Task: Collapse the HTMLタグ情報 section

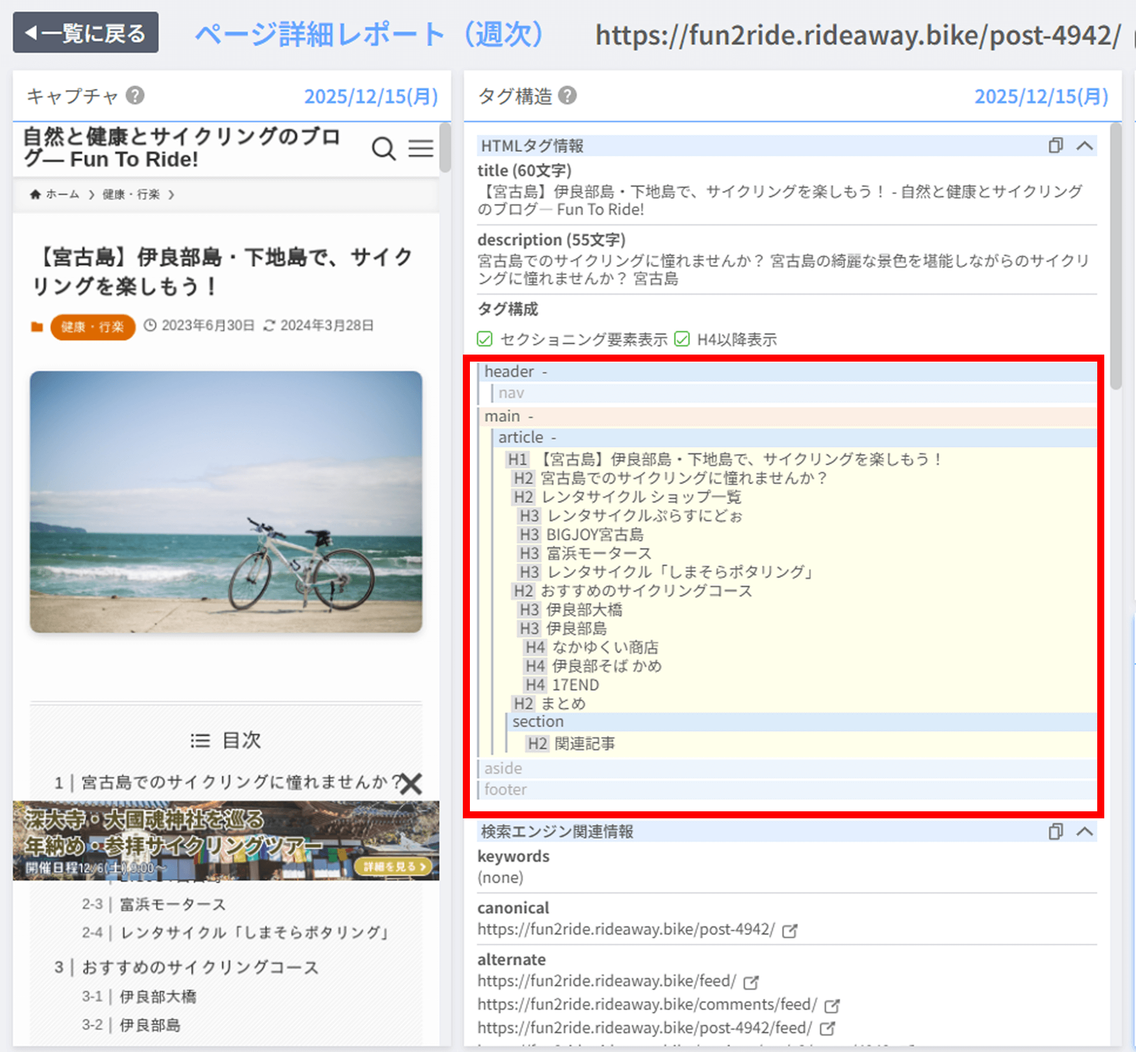Action: pyautogui.click(x=1085, y=146)
